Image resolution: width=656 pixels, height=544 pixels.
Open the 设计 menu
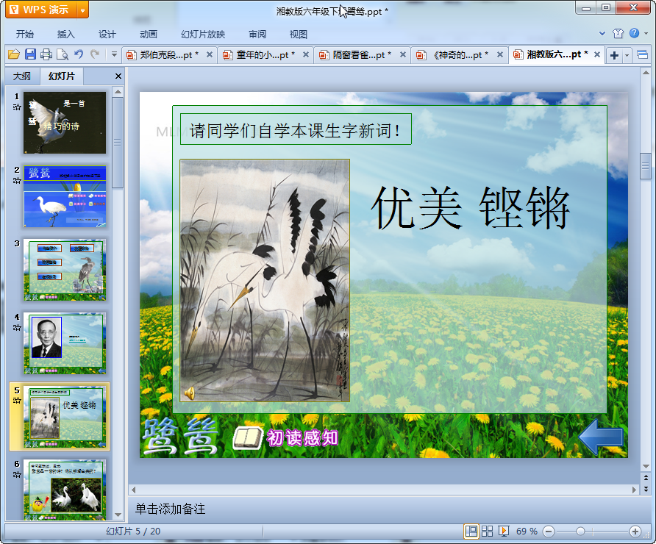click(107, 35)
